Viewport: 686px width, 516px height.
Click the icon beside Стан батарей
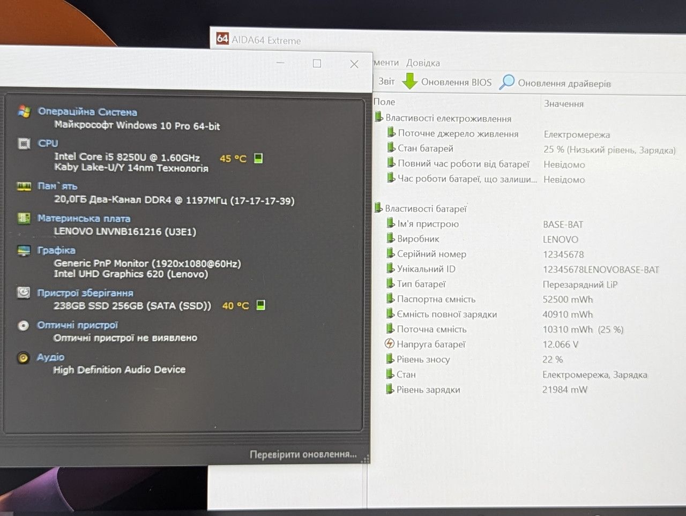(x=391, y=148)
